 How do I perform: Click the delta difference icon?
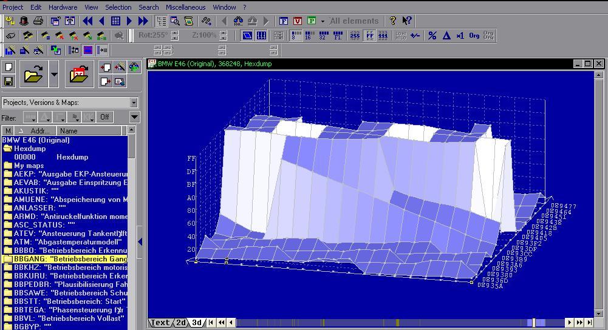pos(446,35)
